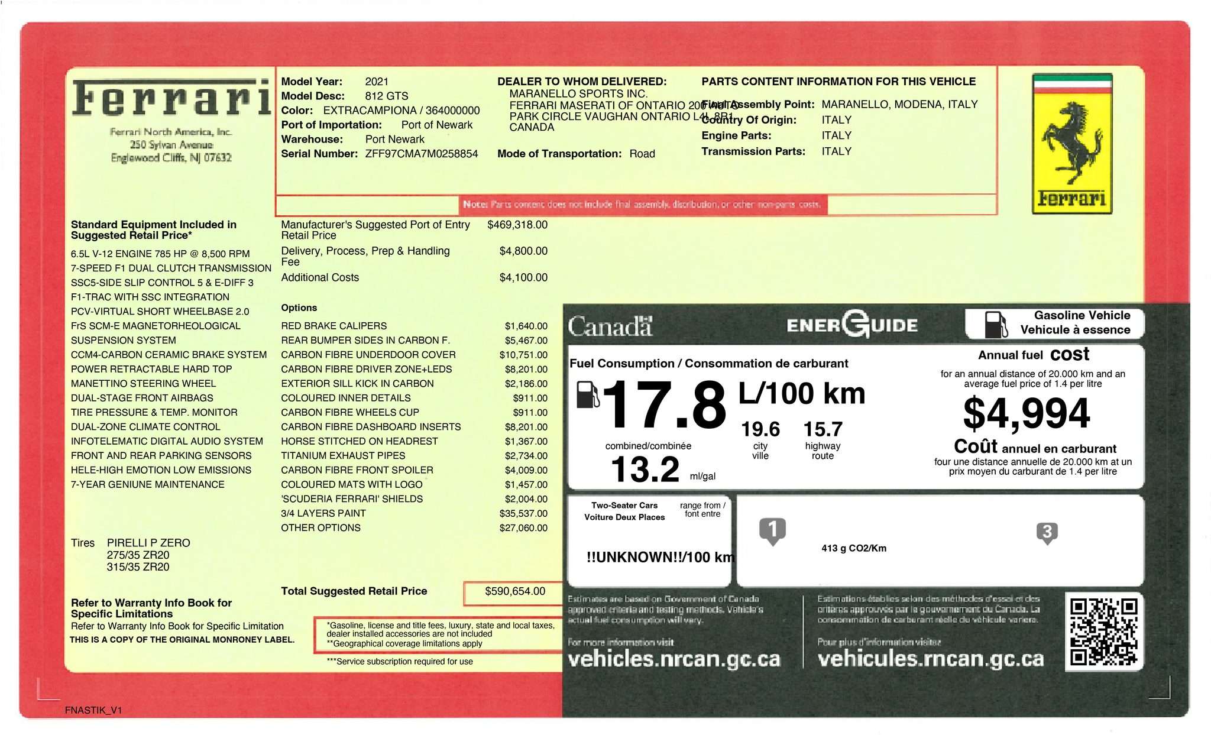The width and height of the screenshot is (1211, 735).
Task: Click the Final Assembly Point MARANELLO, MODENA, ITALY
Action: click(899, 105)
